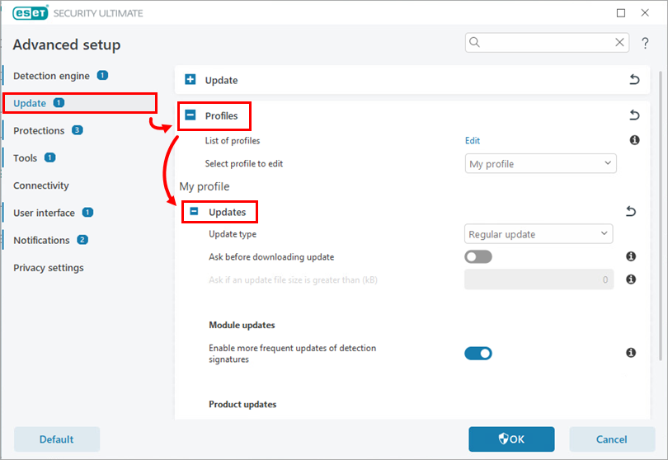Confirm settings with the OK button
This screenshot has height=460, width=668.
(x=511, y=439)
